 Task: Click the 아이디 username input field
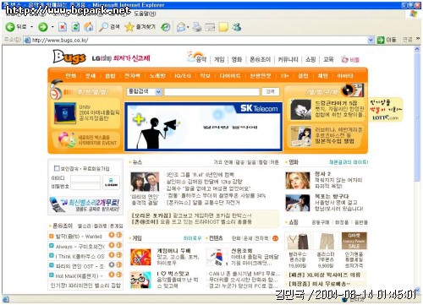(85, 178)
